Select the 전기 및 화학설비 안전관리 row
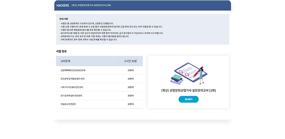Screen dimensions: 285x139 (100, 96)
